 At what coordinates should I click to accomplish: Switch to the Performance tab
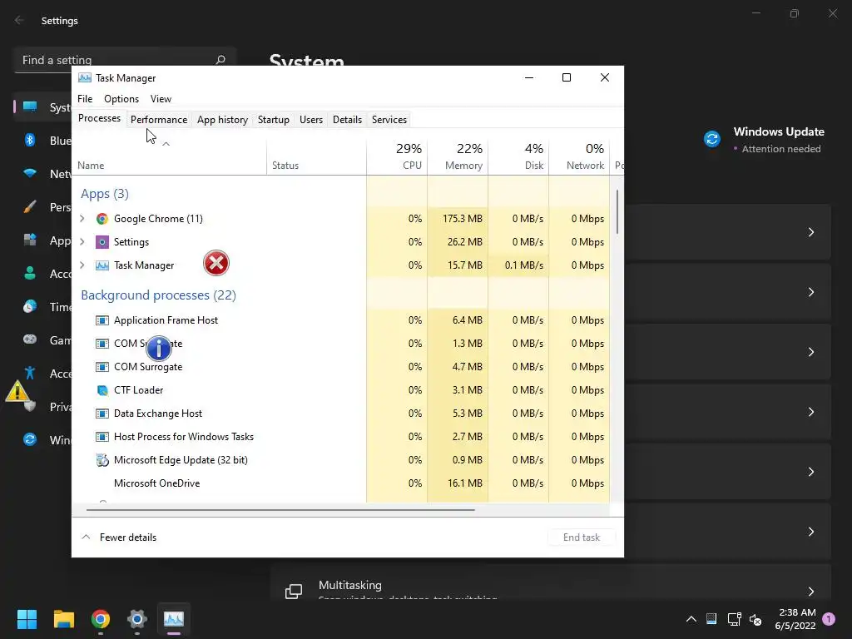[x=159, y=120]
